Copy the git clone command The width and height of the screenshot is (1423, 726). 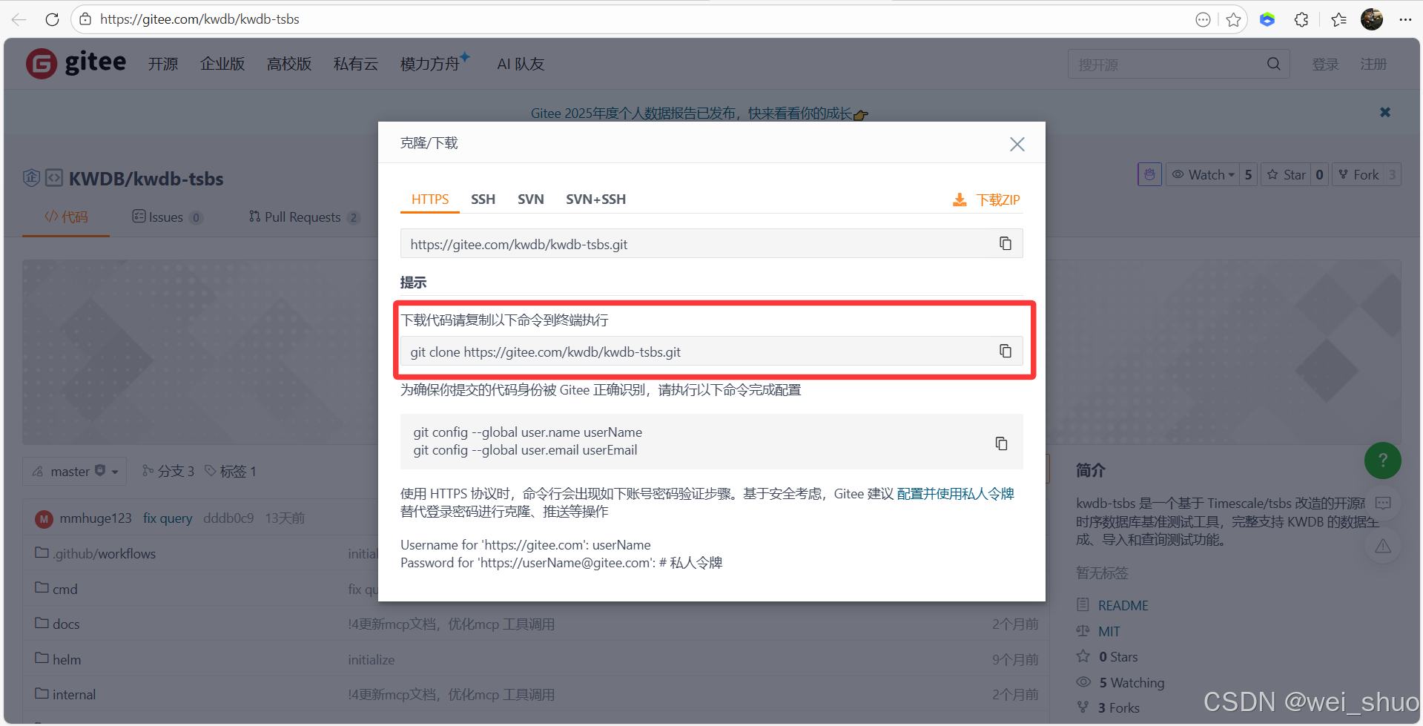(x=1005, y=352)
